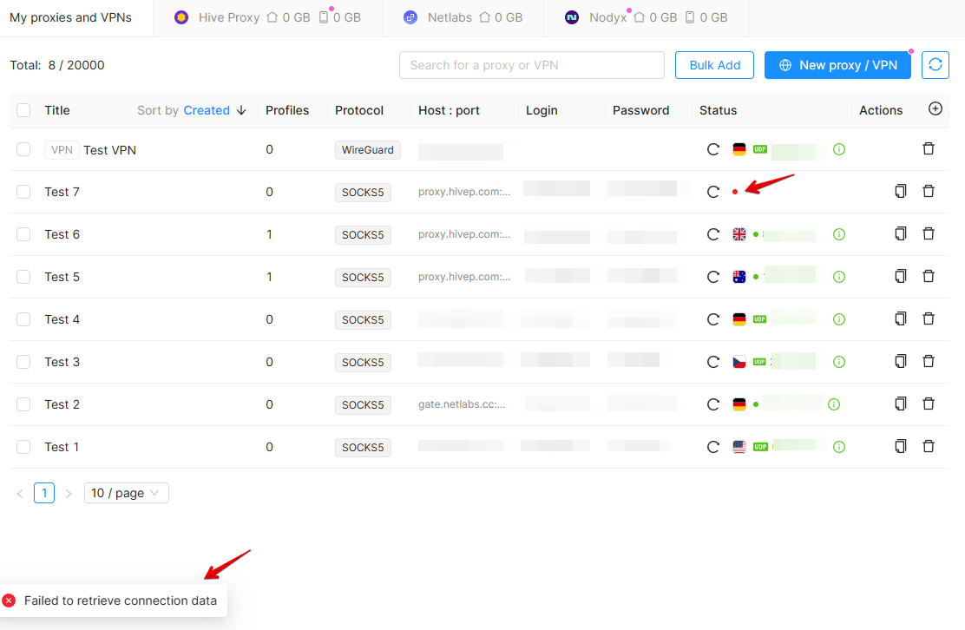The image size is (965, 630).
Task: Select all proxies with header checkbox
Action: tap(23, 110)
